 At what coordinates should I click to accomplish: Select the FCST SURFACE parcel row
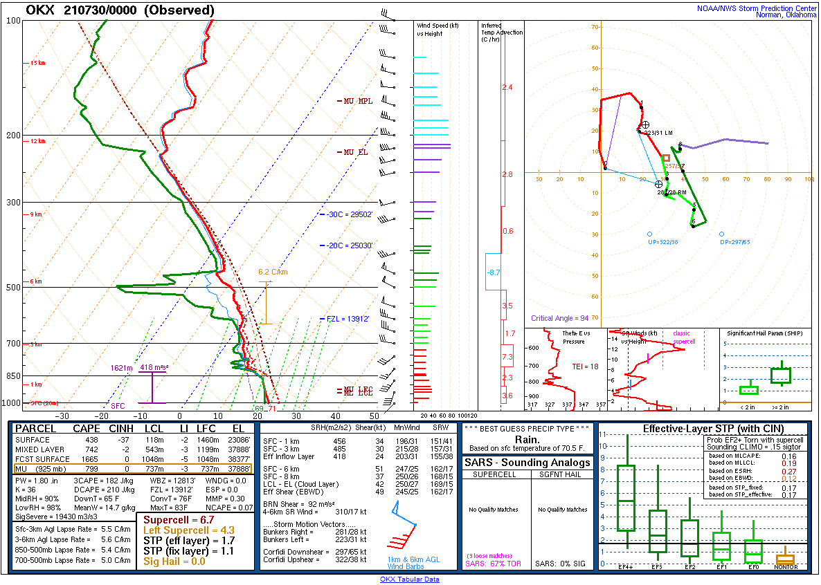pos(133,459)
